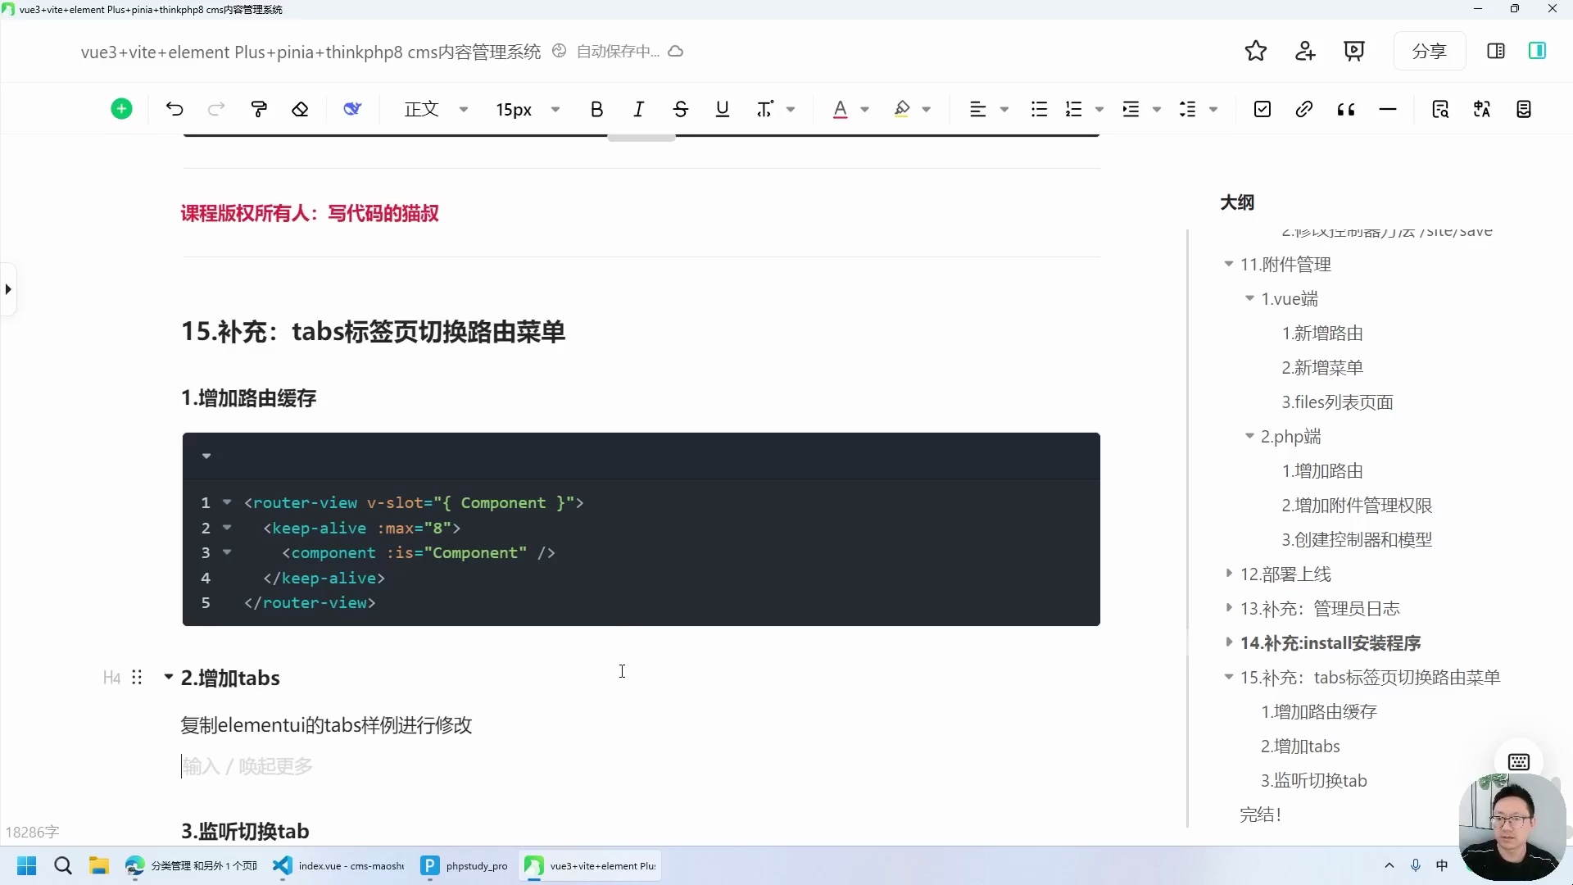Expand the left sidebar arrow
This screenshot has width=1573, height=885.
(x=8, y=289)
